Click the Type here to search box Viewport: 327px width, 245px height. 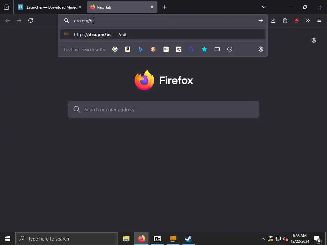point(66,239)
